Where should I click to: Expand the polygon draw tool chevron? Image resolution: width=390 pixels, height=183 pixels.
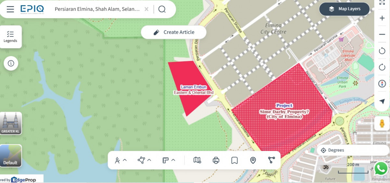tap(149, 160)
